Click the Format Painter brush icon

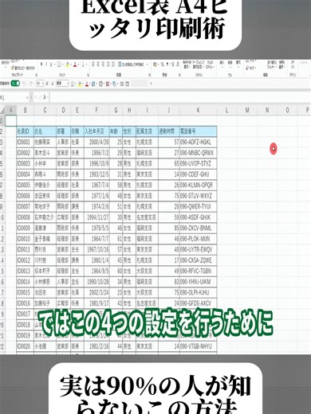point(13,68)
